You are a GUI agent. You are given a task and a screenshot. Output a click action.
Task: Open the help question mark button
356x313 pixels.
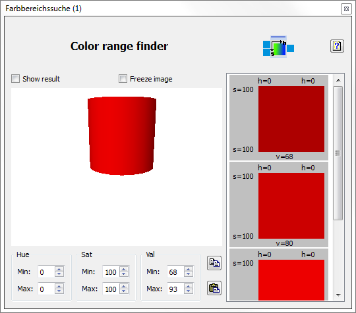click(337, 46)
